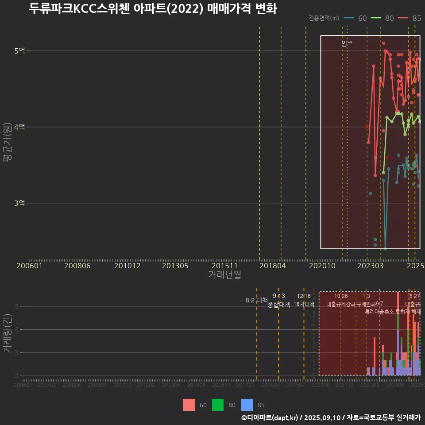The width and height of the screenshot is (425, 425).
Task: Click the chart title 두류파크KCC스위첸 아파트(2022) 매매가격 변화
Action: pyautogui.click(x=153, y=8)
